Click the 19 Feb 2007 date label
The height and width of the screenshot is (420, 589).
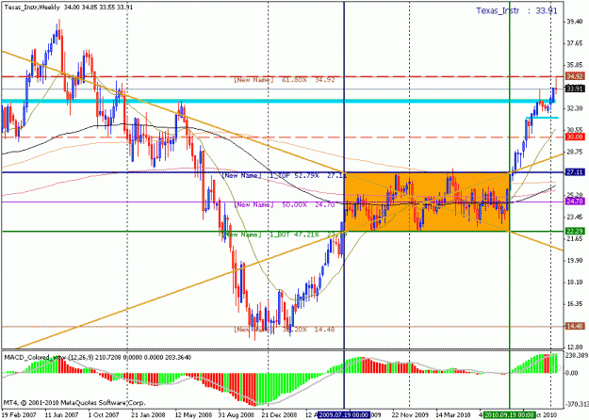pyautogui.click(x=19, y=415)
